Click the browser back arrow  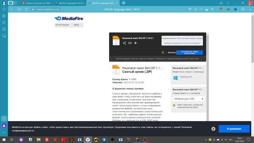tap(12, 10)
